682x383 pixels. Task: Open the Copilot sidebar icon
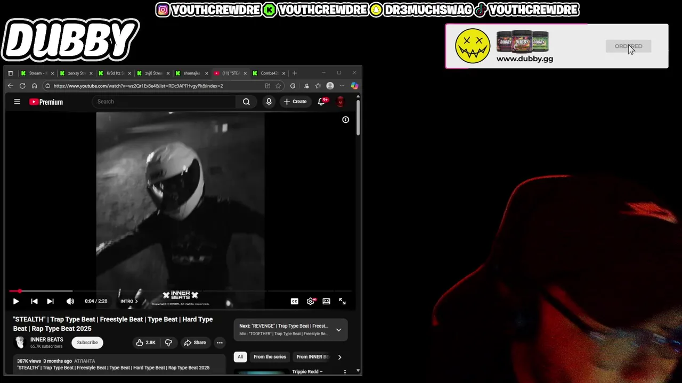[x=354, y=86]
